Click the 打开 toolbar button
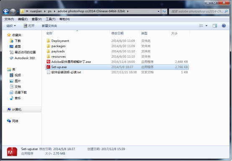Screen dimensions: 232x161 [x=29, y=26]
